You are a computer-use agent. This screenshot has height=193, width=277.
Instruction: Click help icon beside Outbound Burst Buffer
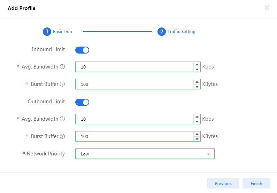tap(62, 136)
